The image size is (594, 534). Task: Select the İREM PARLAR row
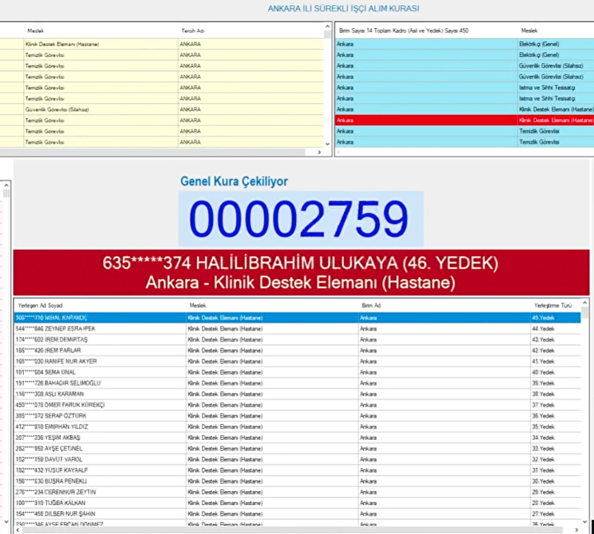[x=297, y=351]
